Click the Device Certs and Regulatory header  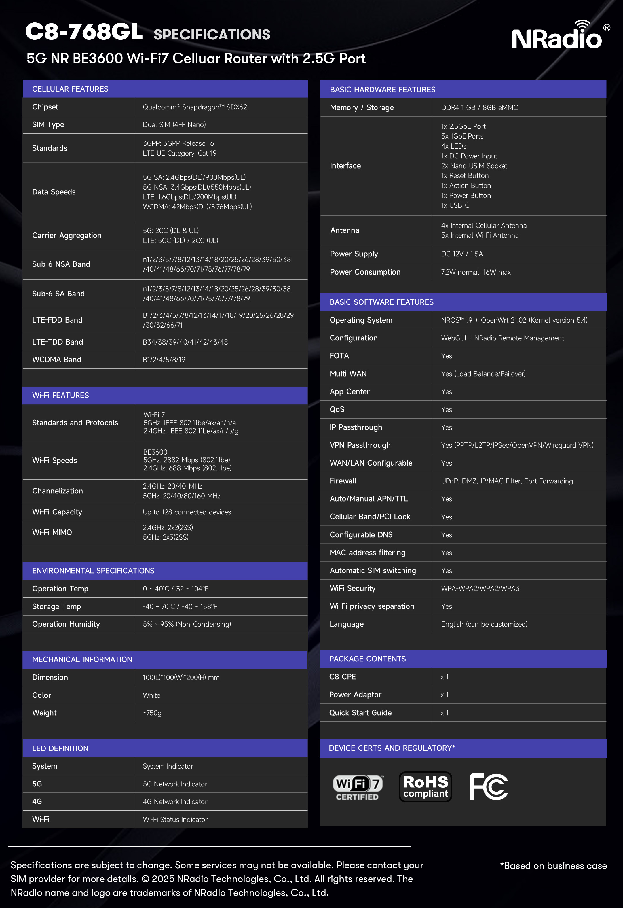[x=392, y=748]
